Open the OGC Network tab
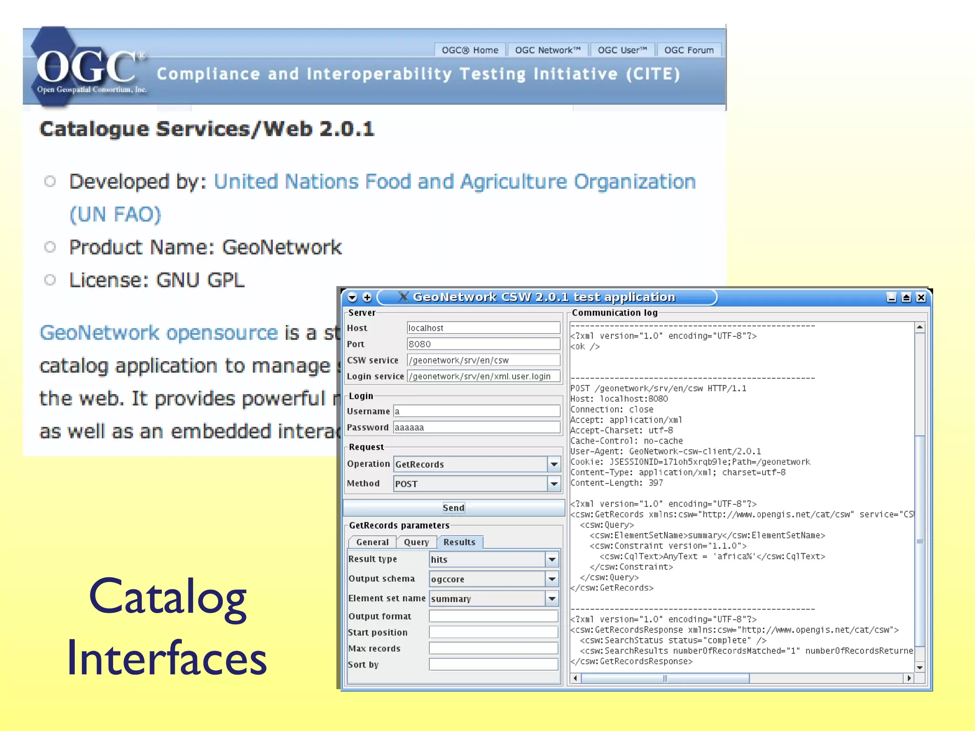 pyautogui.click(x=547, y=50)
